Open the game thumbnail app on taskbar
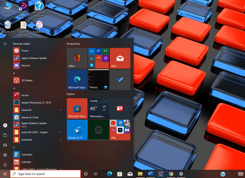The height and width of the screenshot is (178, 245). [x=161, y=174]
